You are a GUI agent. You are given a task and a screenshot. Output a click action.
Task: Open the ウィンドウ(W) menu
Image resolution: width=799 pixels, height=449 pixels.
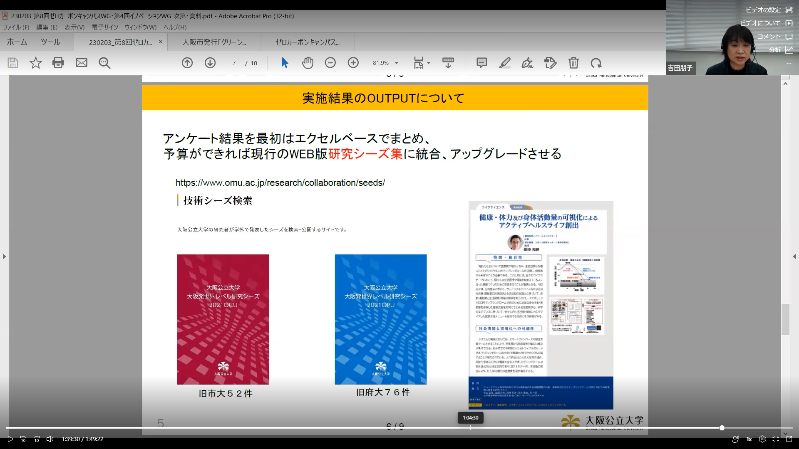141,27
